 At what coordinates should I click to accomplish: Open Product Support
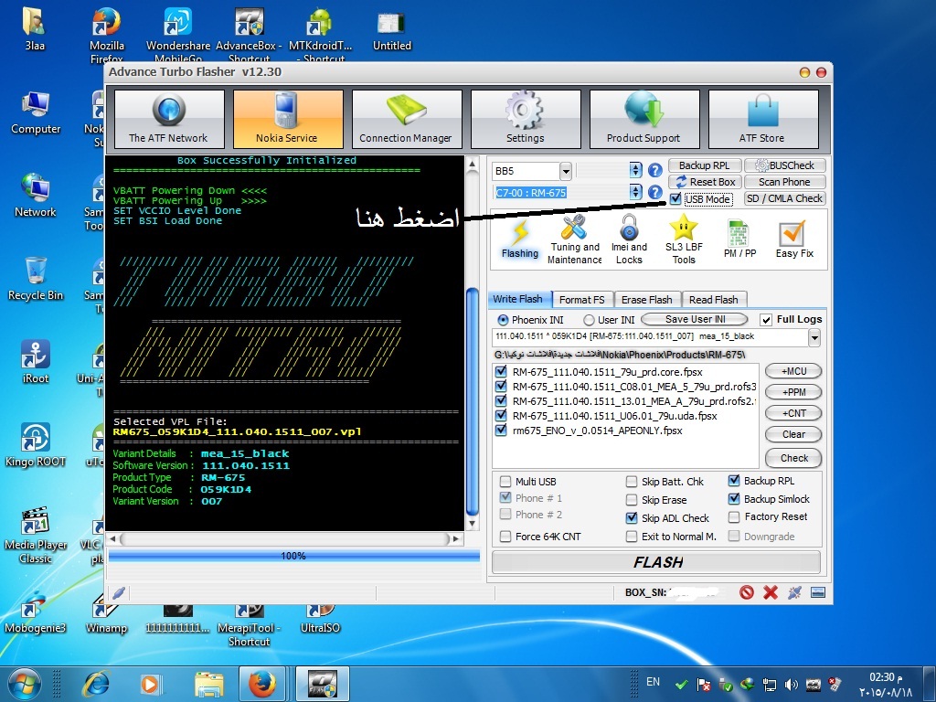click(644, 119)
